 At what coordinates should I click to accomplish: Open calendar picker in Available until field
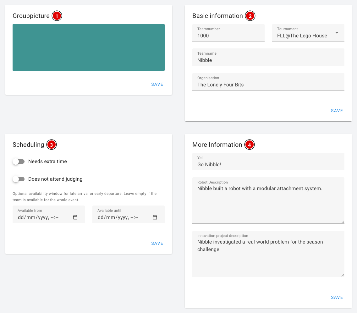(155, 217)
